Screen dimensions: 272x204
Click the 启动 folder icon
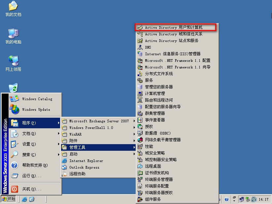tap(64, 154)
